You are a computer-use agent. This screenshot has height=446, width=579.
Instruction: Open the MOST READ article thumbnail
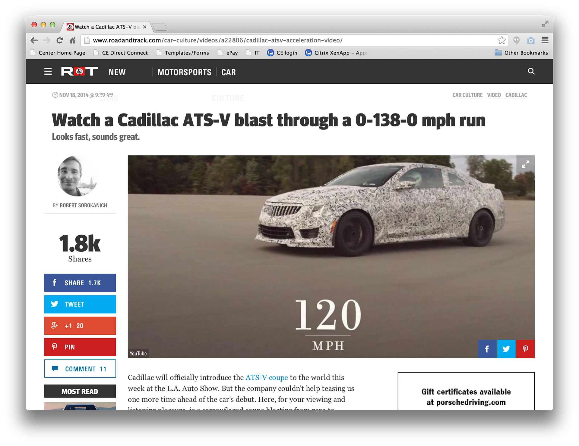click(80, 406)
